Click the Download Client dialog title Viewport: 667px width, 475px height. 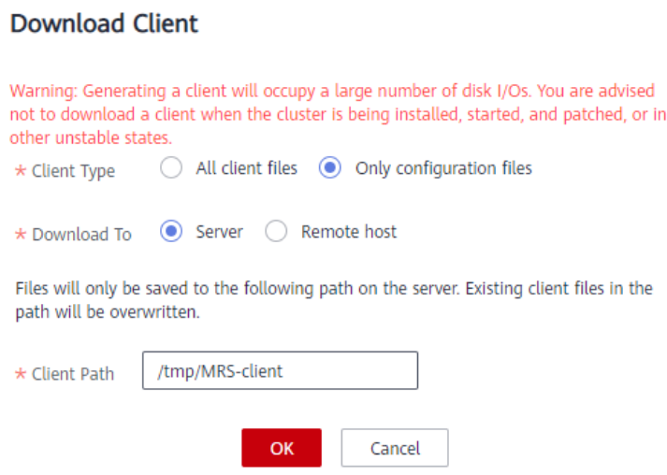click(x=104, y=23)
